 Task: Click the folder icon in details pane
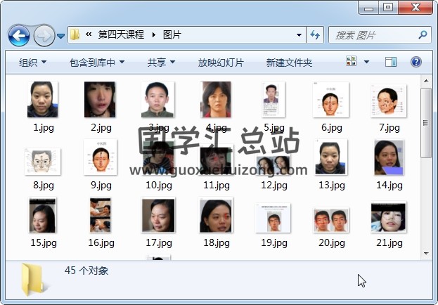coord(33,279)
